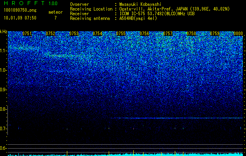Image resolution: width=246 pixels, height=156 pixels.
Task: Click the 0754 time marker label
Action: coord(97,34)
